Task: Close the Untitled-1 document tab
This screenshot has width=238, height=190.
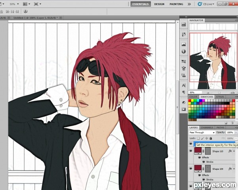Action: point(61,18)
